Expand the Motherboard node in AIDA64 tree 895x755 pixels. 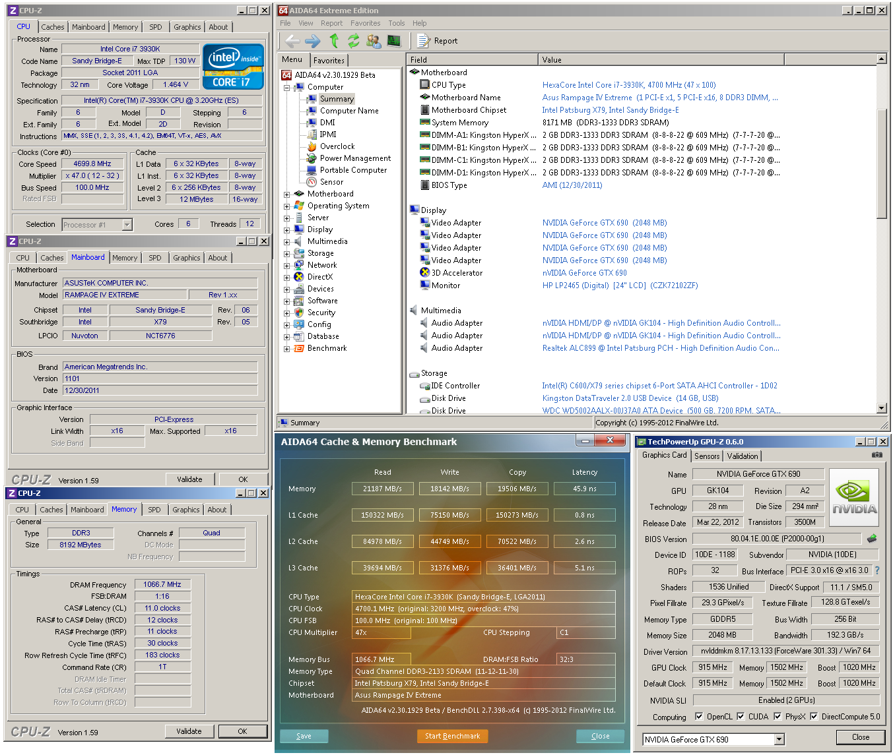287,195
